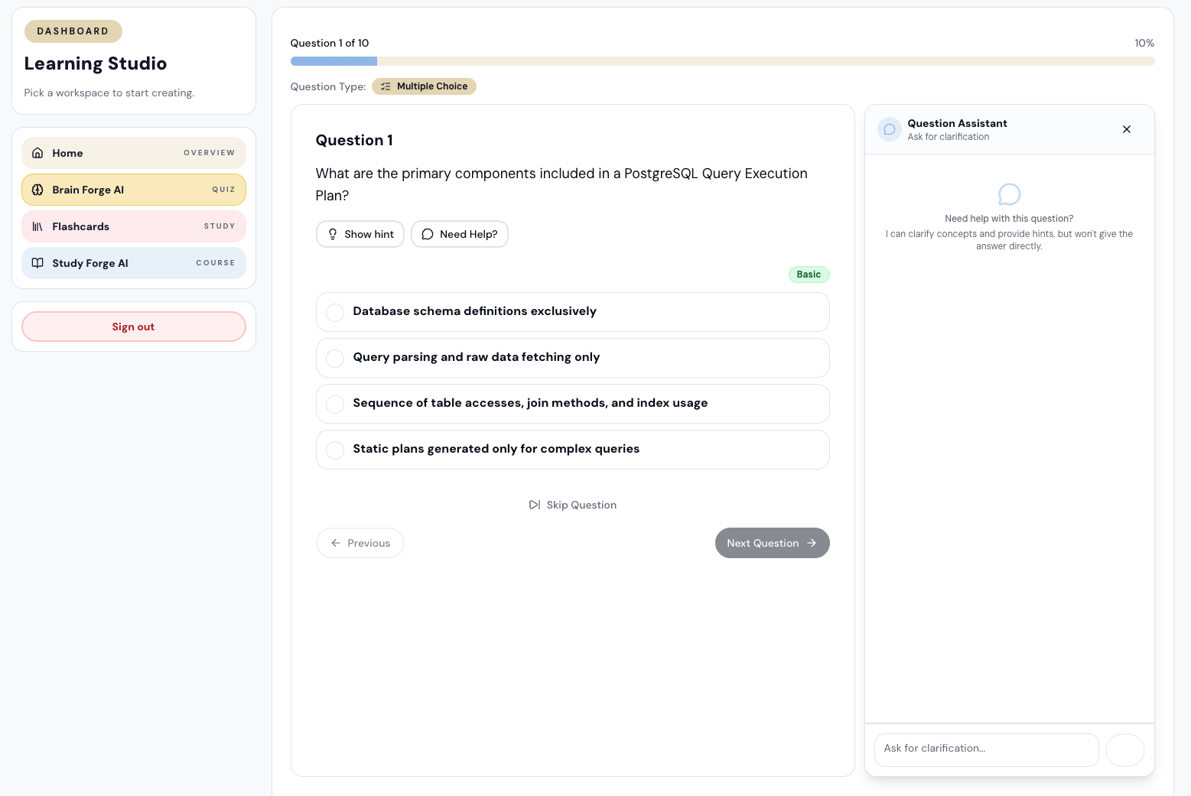
Task: Choose 'Sequence of table accesses, join methods, and index usage'
Action: click(x=572, y=404)
